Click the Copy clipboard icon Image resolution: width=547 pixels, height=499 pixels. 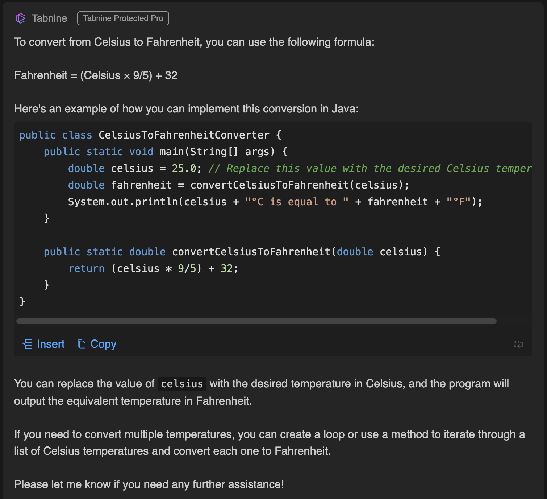pos(82,344)
